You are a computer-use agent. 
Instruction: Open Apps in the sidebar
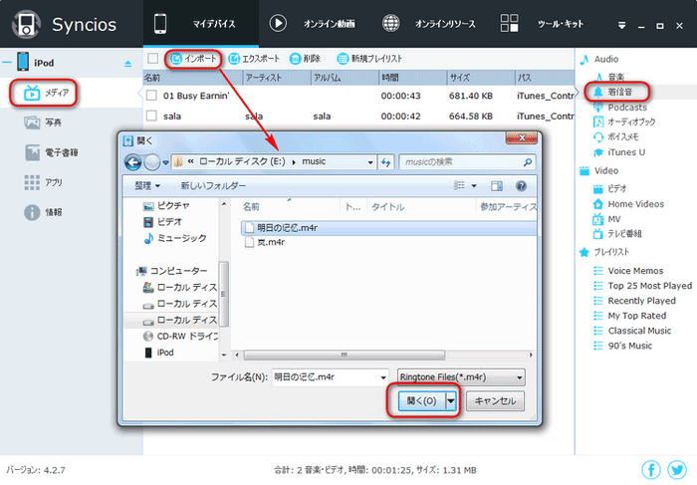(x=44, y=182)
